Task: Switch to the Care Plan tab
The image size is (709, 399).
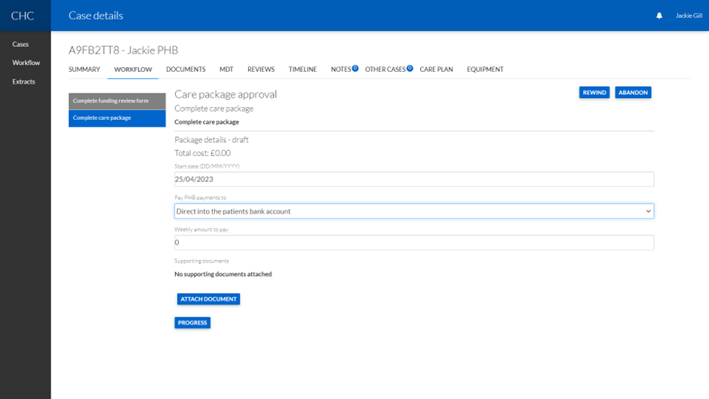Action: tap(436, 69)
